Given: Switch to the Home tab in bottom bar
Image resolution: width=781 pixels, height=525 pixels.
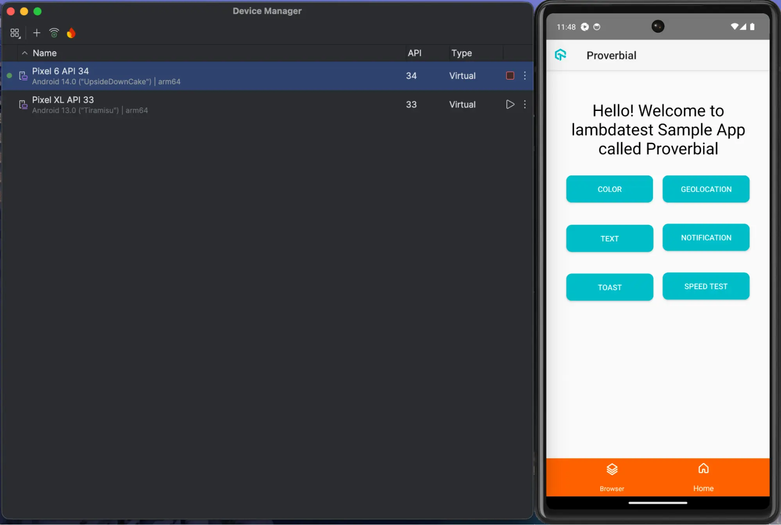Looking at the screenshot, I should (x=703, y=477).
